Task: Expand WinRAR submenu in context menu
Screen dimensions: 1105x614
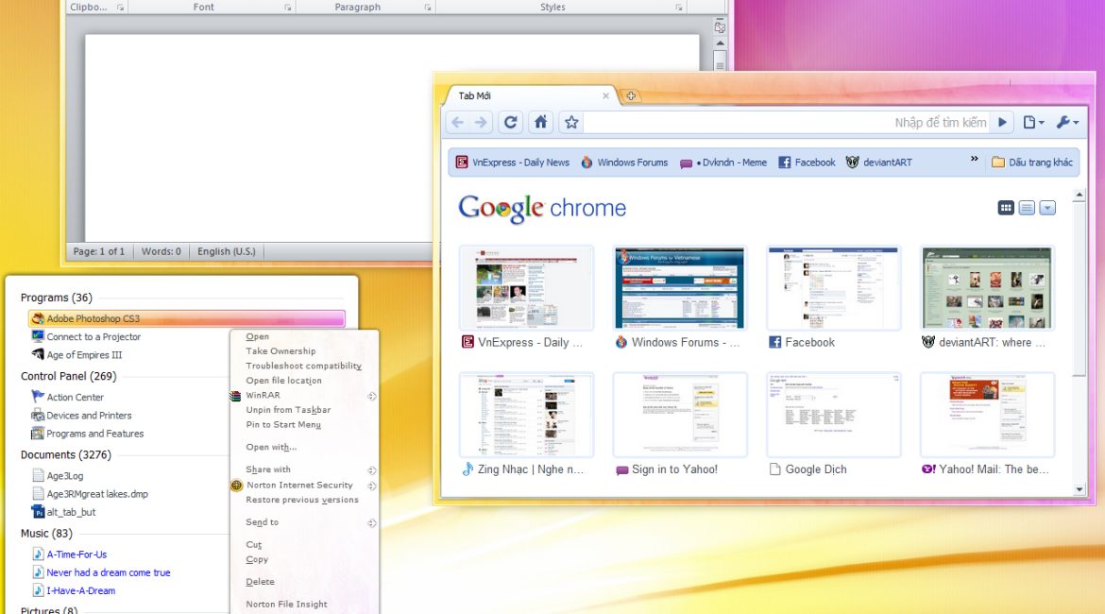Action: (304, 396)
